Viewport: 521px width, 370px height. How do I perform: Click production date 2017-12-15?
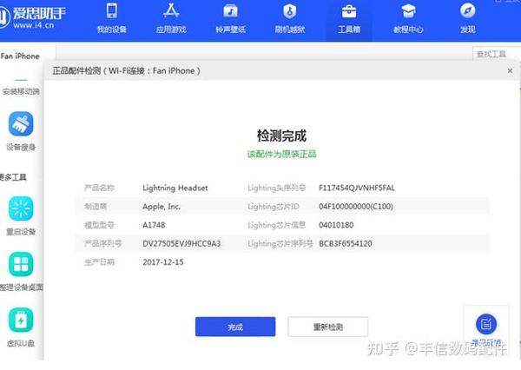(163, 262)
